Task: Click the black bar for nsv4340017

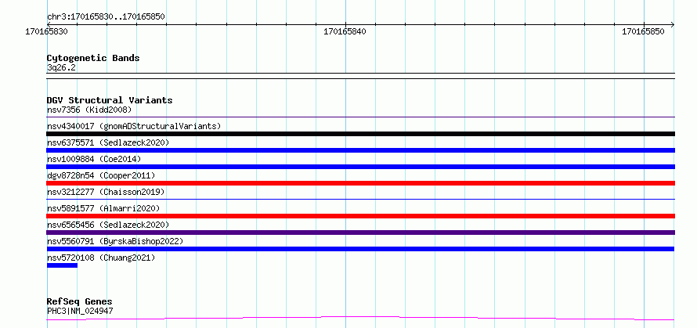Action: (360, 134)
